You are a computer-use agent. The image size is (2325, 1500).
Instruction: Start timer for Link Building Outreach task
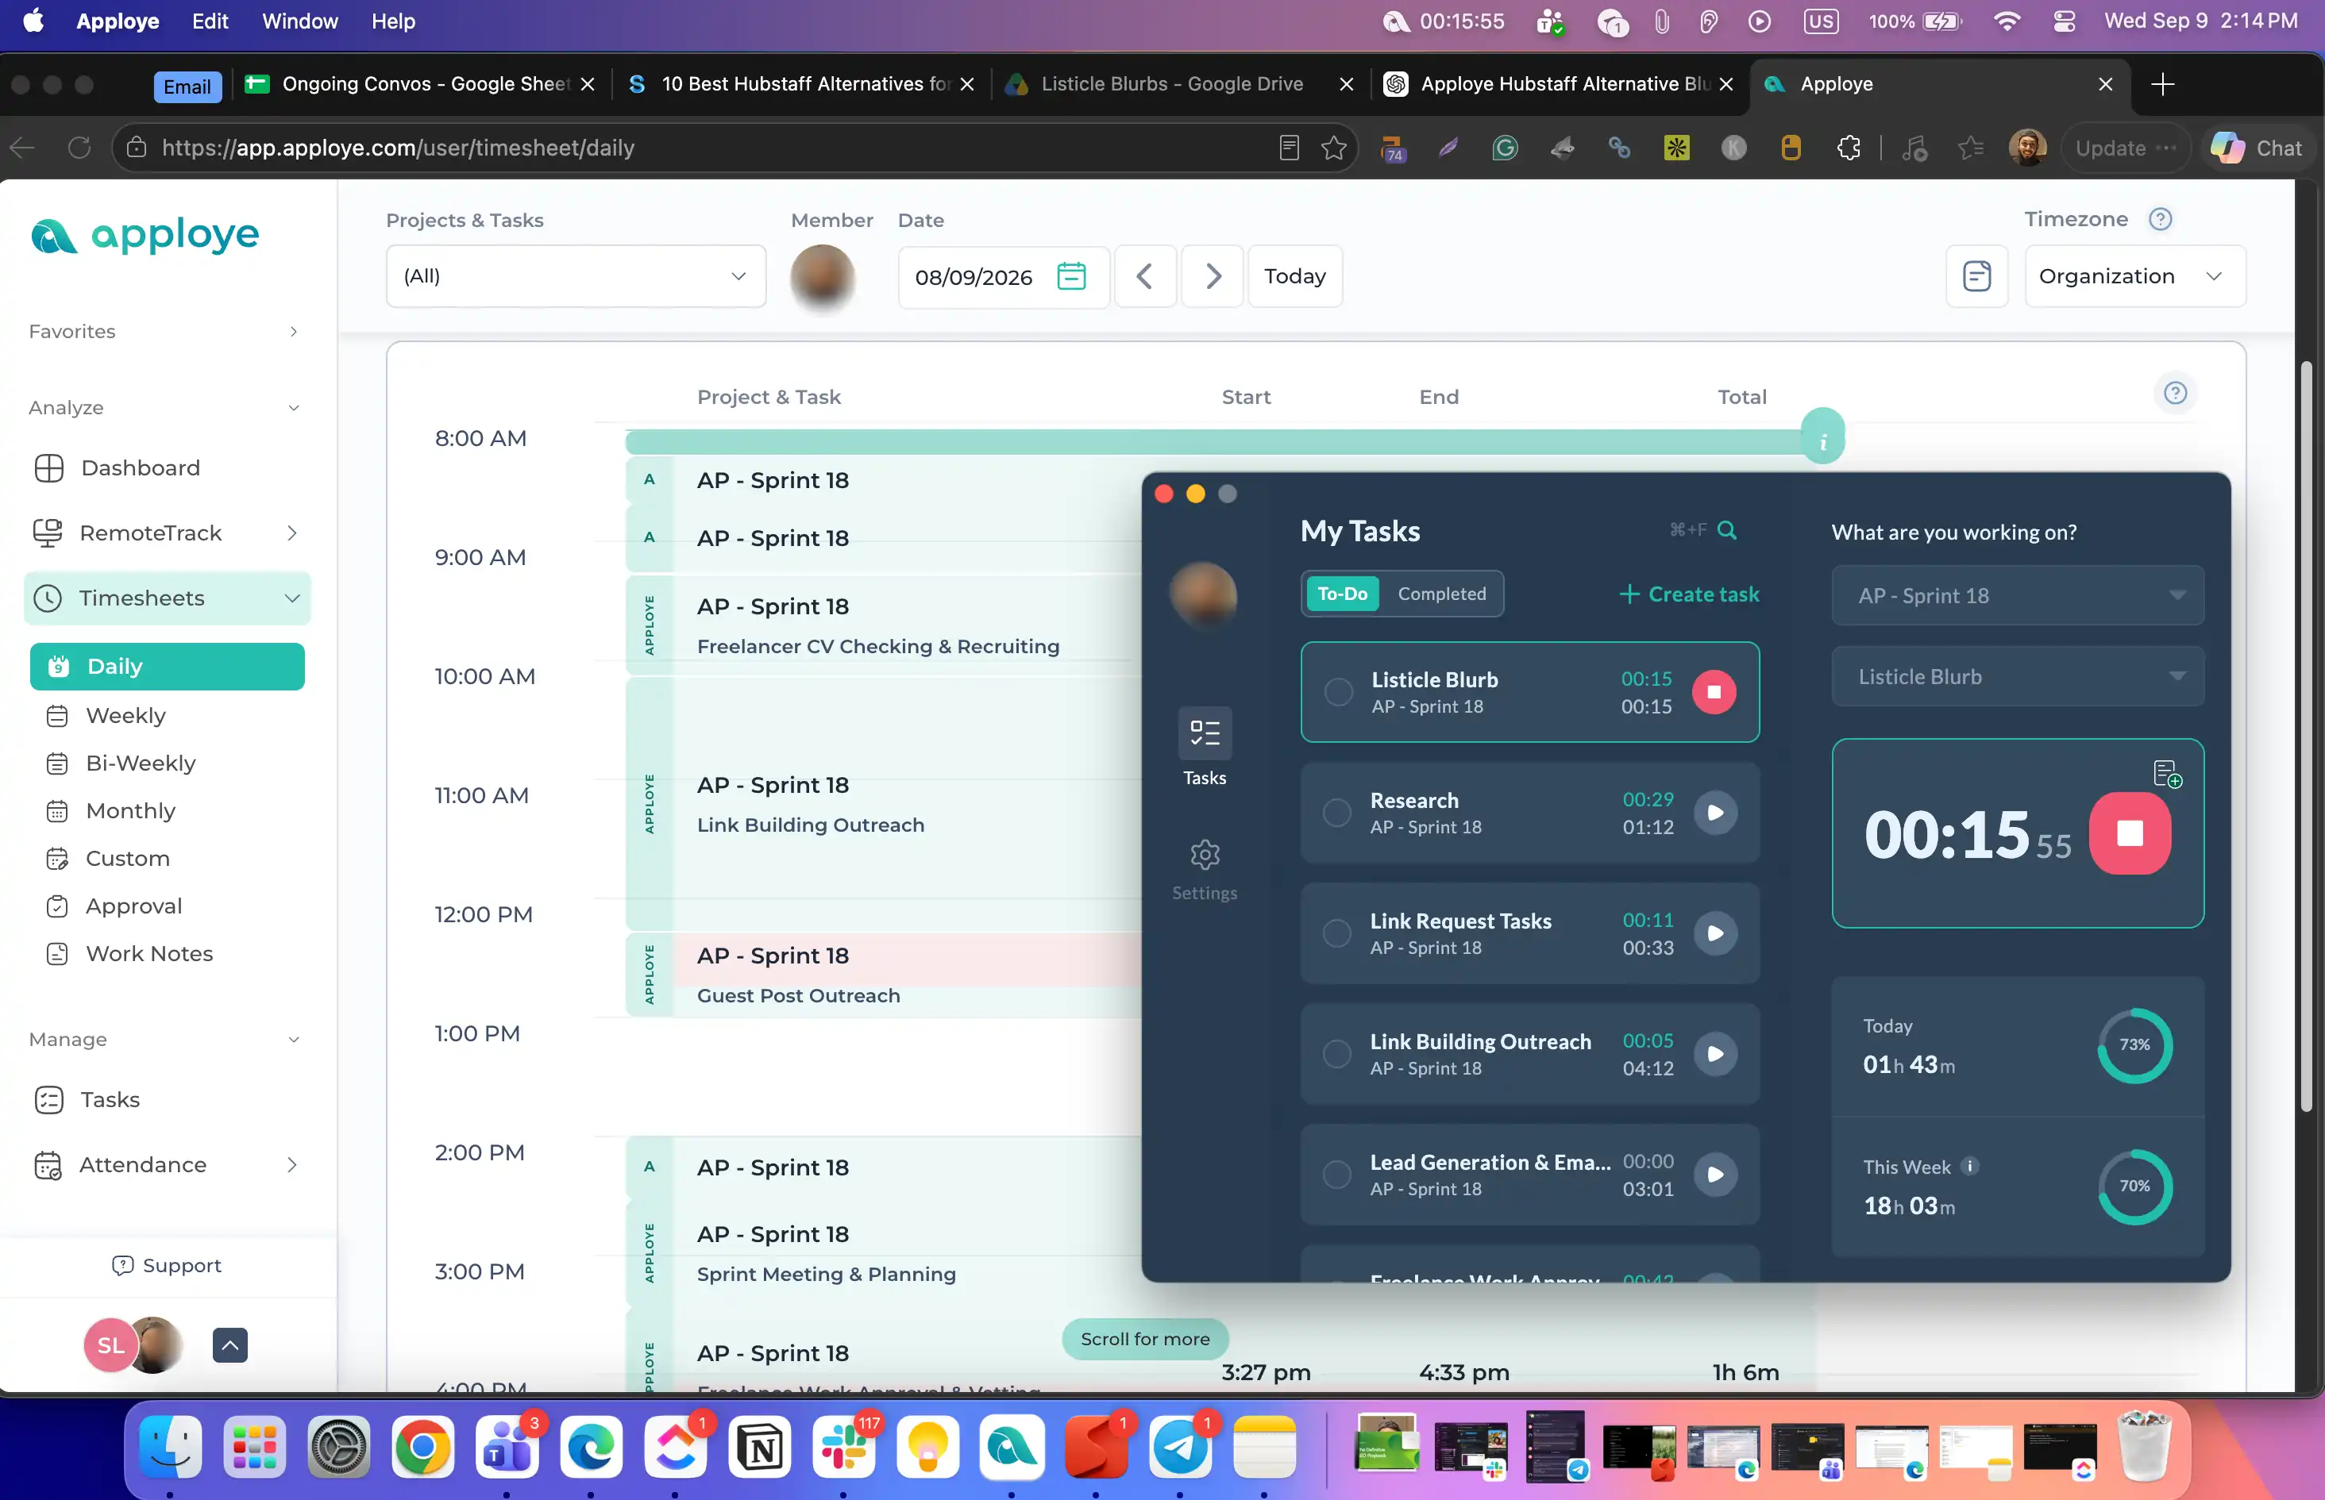point(1715,1055)
